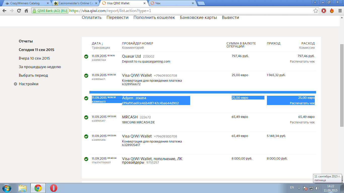Click the ПРИХОД column header
Screen dimensions: 344x193
point(273,43)
